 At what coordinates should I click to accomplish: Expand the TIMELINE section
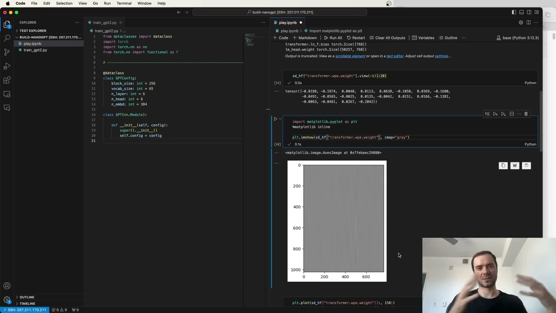(27, 303)
